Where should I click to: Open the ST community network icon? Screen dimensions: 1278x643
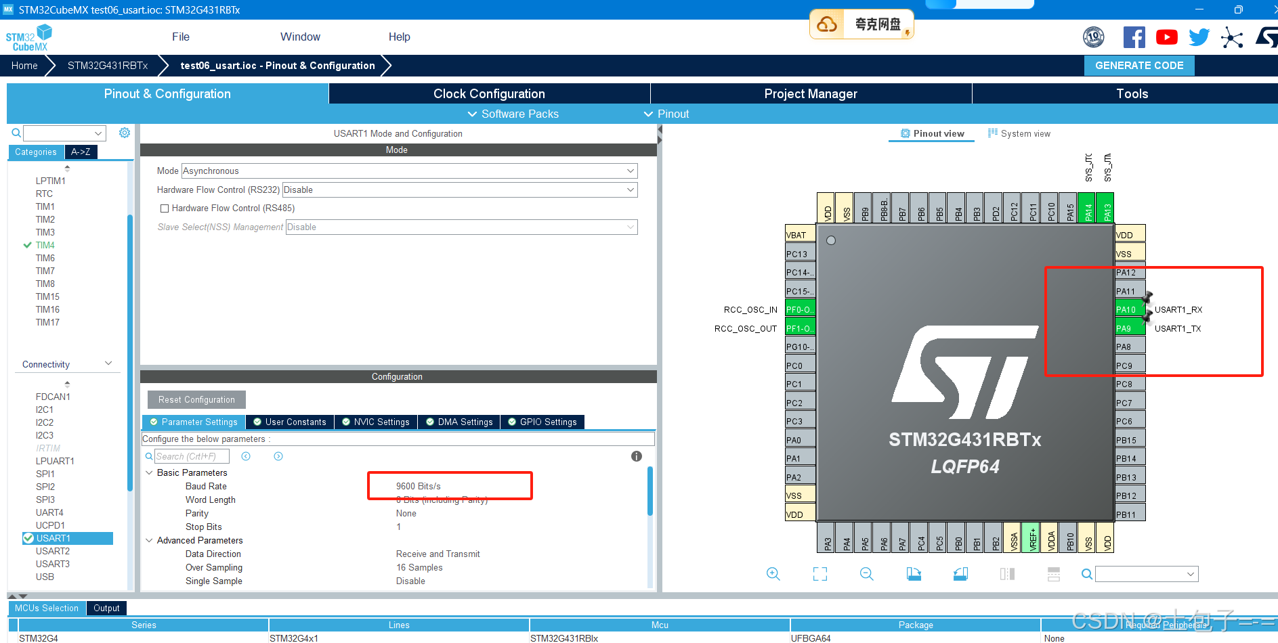click(x=1232, y=37)
